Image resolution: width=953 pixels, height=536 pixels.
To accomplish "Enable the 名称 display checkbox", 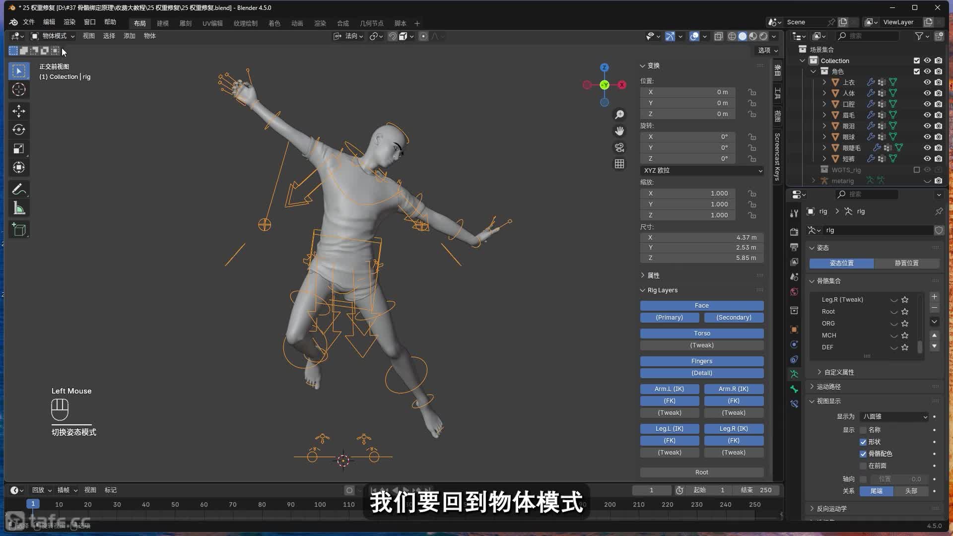I will tap(863, 430).
